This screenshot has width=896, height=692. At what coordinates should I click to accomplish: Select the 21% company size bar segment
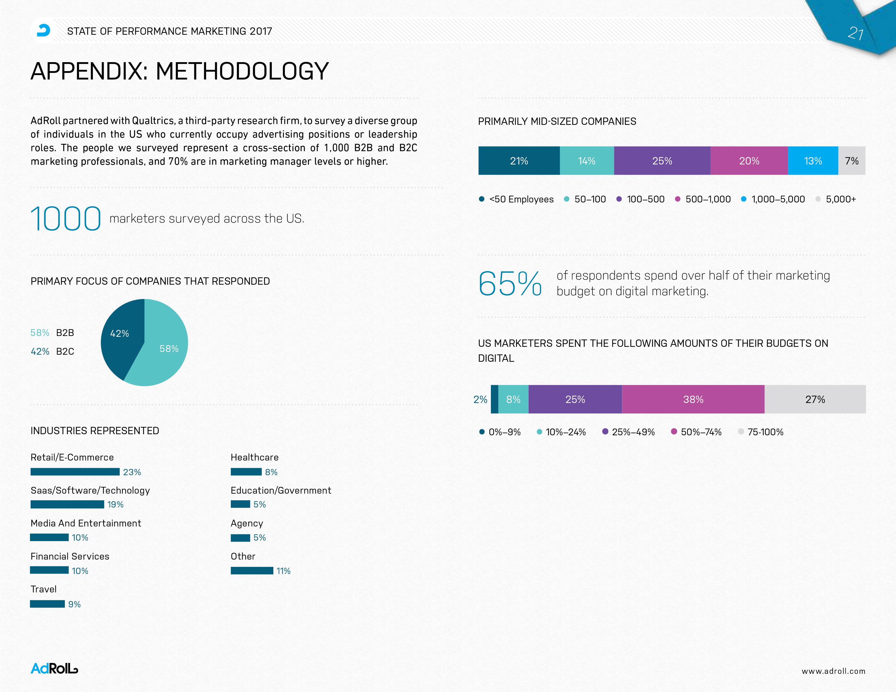click(x=519, y=161)
